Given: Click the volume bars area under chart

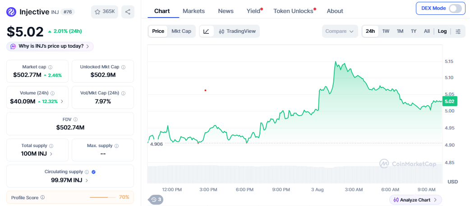Looking at the screenshot, I should [295, 174].
